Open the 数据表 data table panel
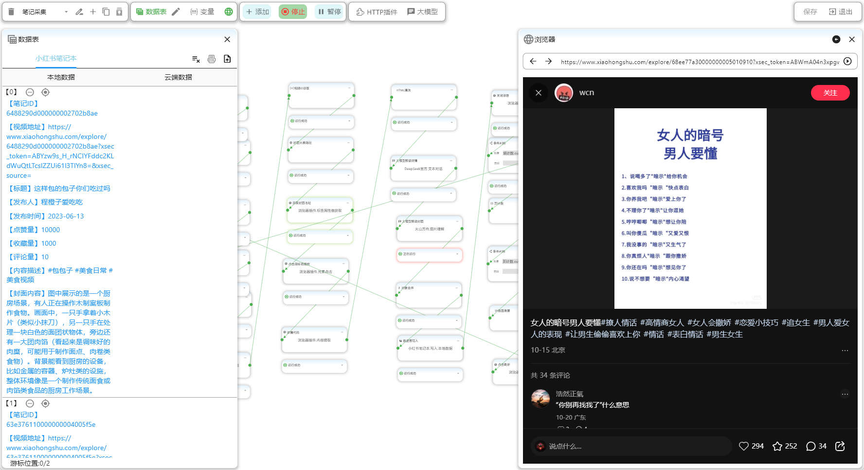 [x=151, y=12]
